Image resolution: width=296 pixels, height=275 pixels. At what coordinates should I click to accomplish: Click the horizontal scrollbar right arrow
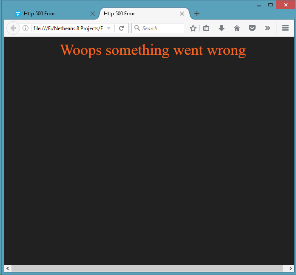(290, 269)
